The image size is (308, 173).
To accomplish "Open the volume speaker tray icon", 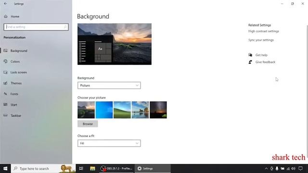I will (294, 169).
